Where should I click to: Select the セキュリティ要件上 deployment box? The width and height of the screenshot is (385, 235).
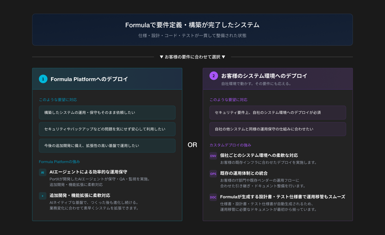tap(278, 113)
